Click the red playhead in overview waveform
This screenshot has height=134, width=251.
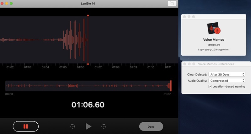pos(171,86)
